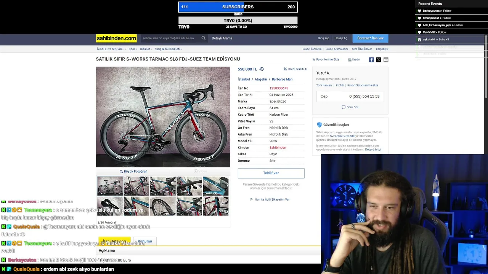Click the printer icon next to Yazdır
The width and height of the screenshot is (488, 274).
(x=350, y=59)
